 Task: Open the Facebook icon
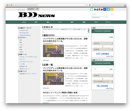tap(105, 9)
